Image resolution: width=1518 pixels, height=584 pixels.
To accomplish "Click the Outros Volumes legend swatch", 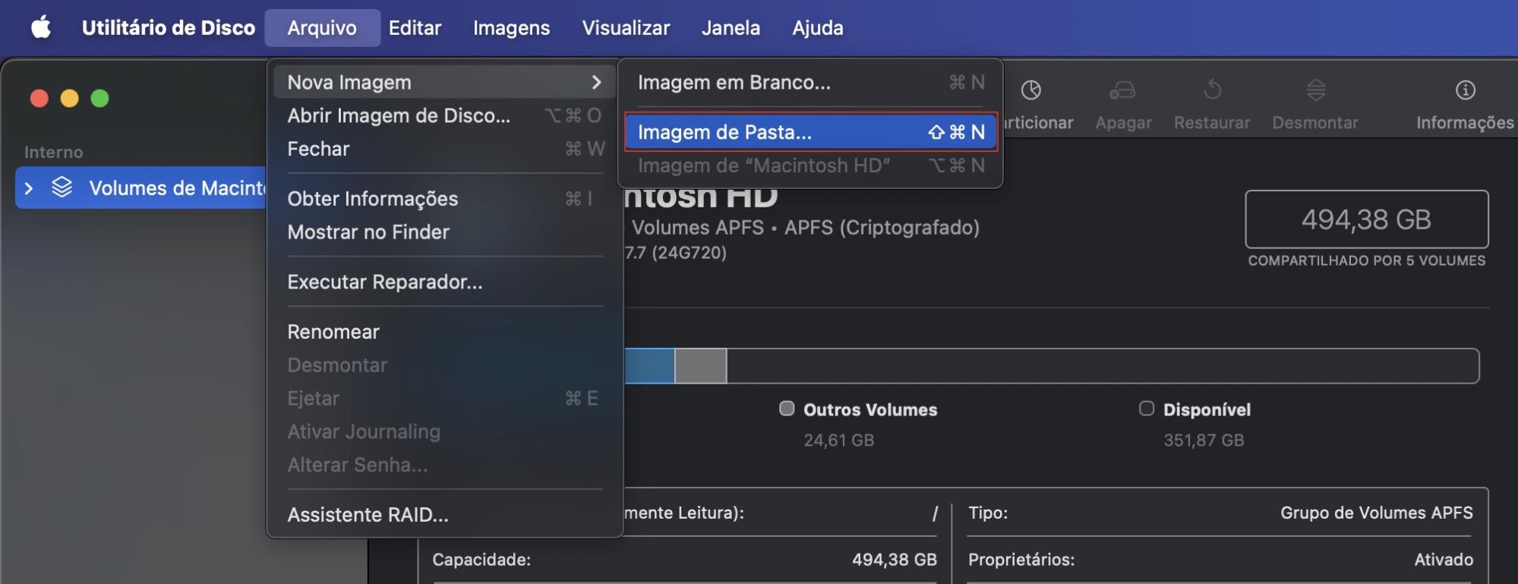I will click(x=787, y=409).
